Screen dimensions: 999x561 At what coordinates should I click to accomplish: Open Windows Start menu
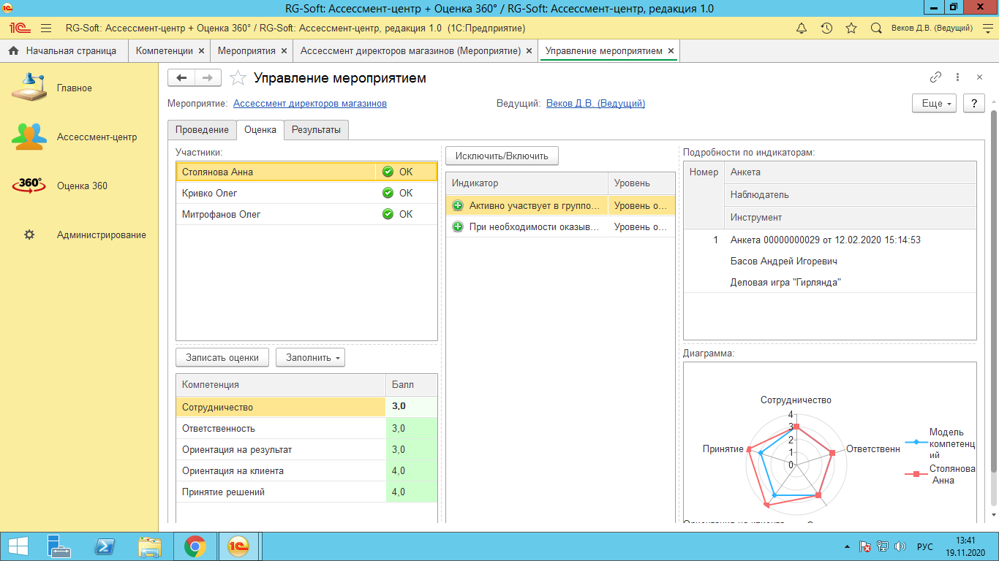coord(18,546)
